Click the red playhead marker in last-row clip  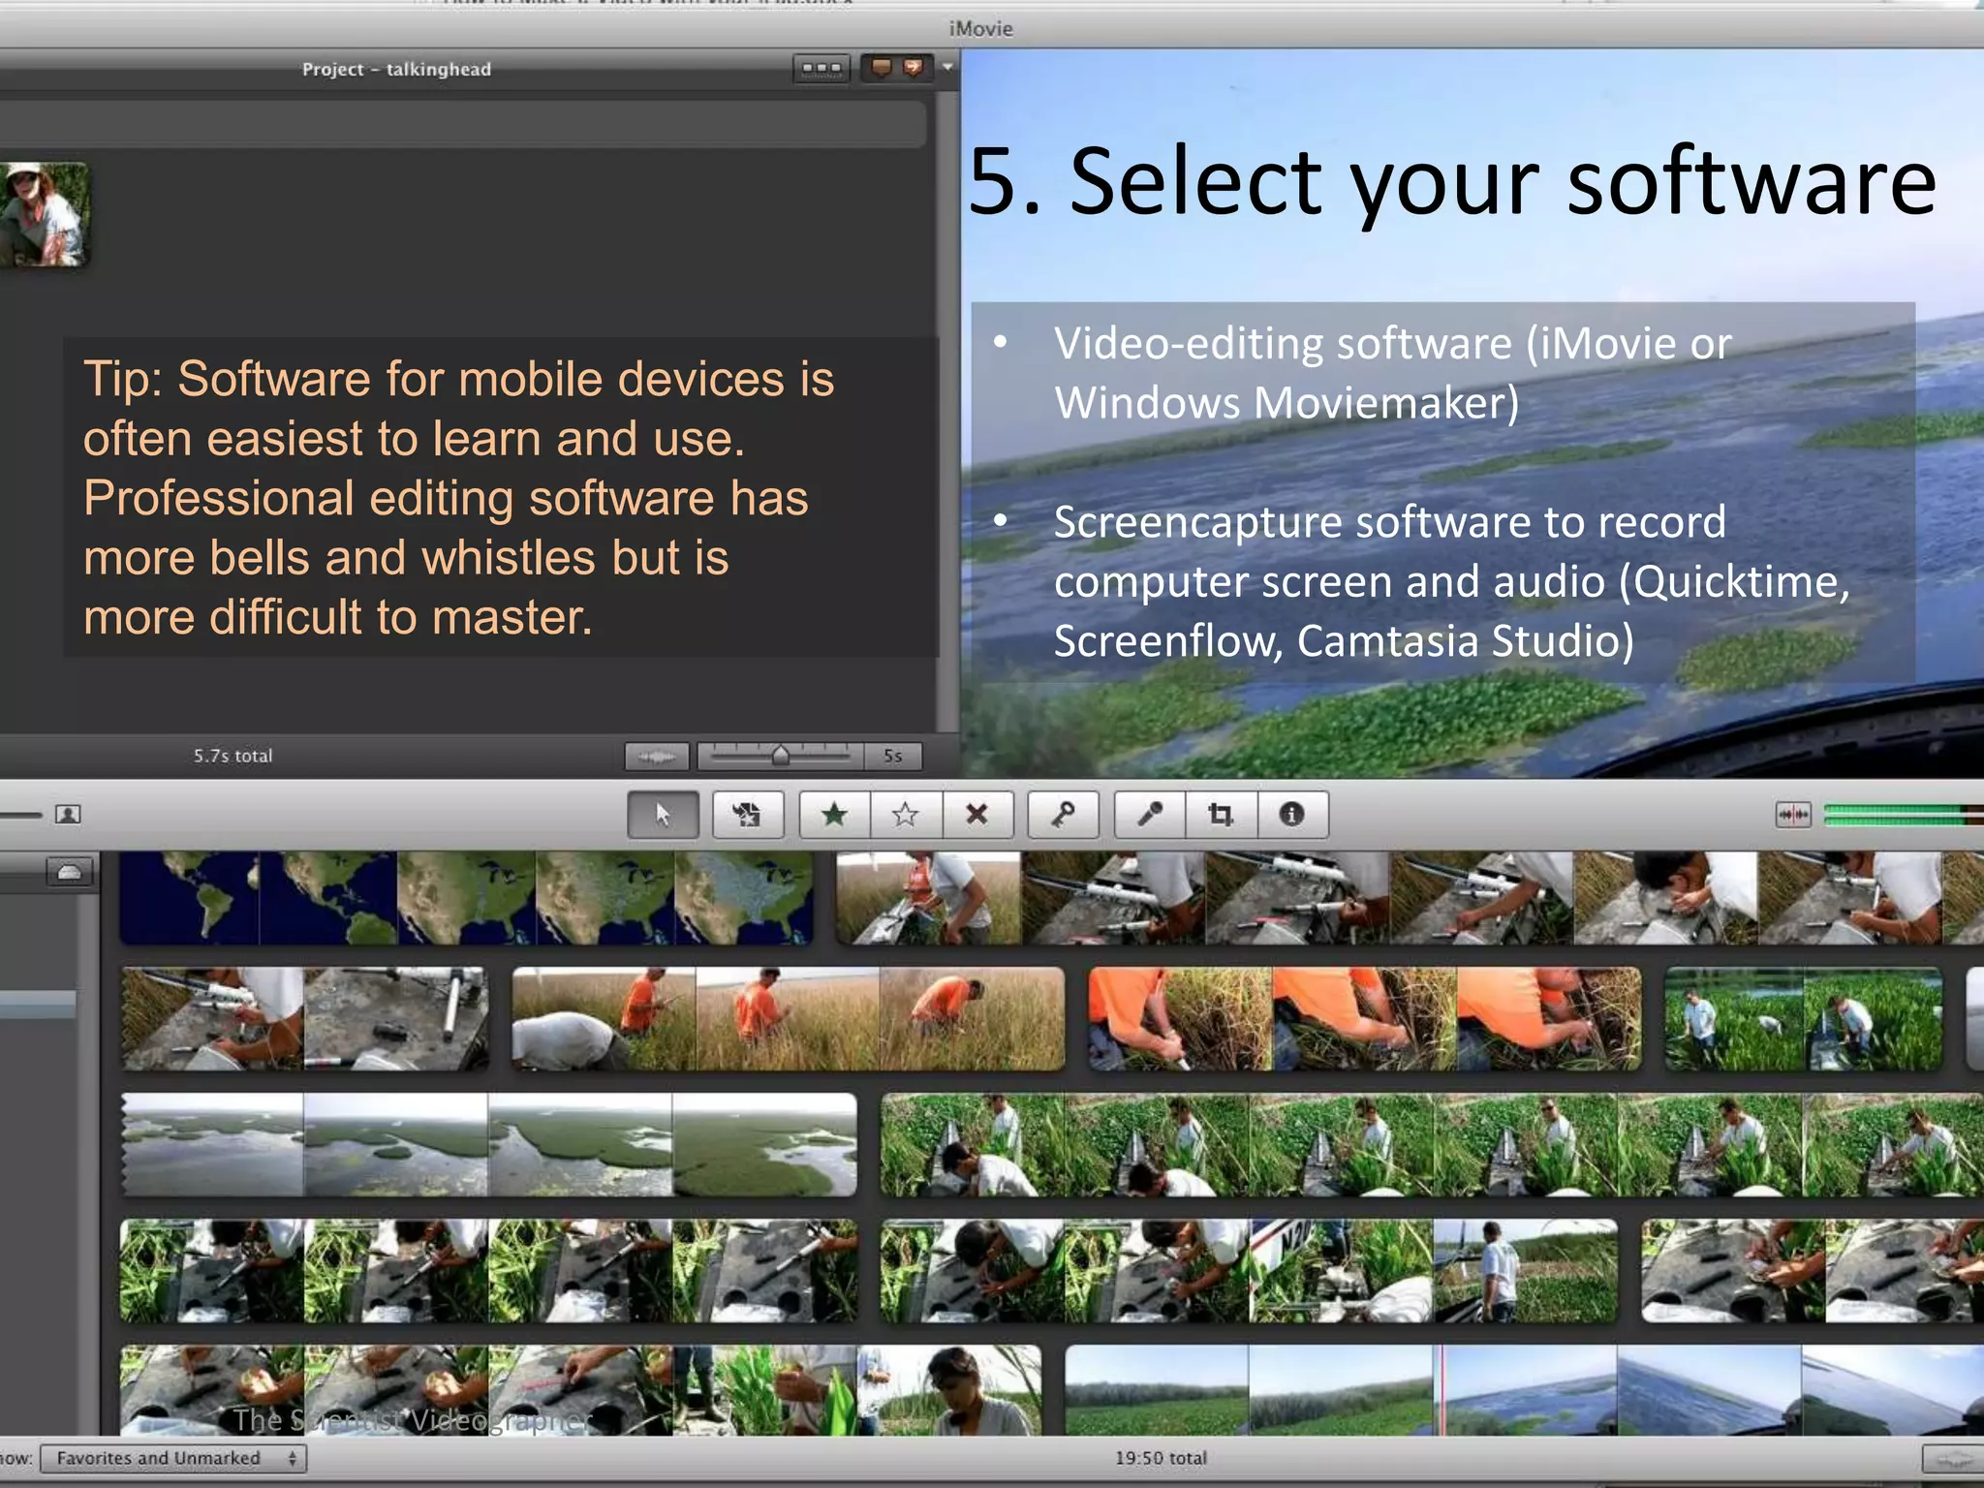coord(1442,1390)
